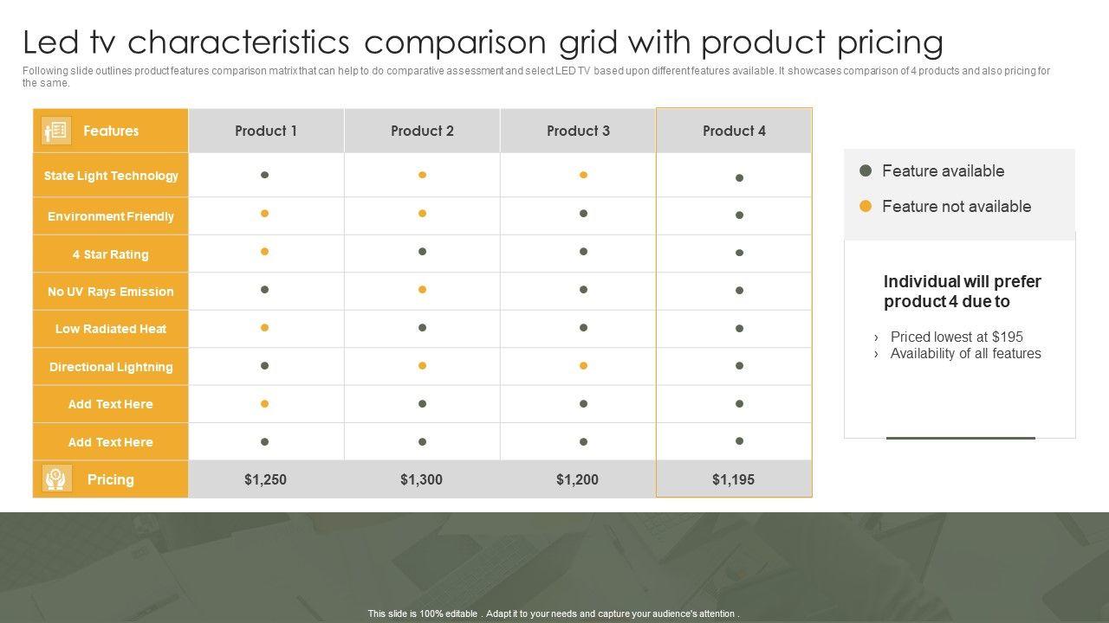
Task: Click the 'Individual will prefer product 4' heading
Action: 962,292
